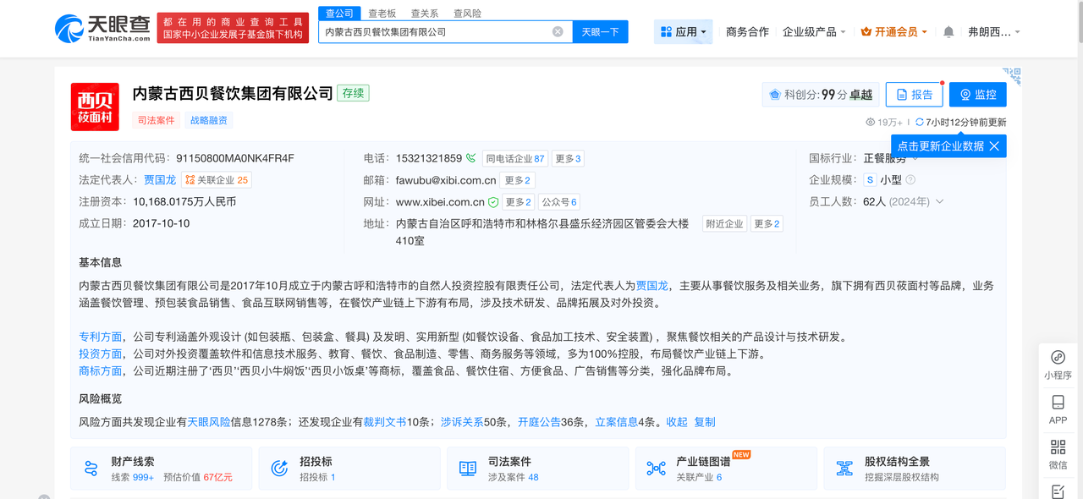Click the 天眼一下 search button
Image resolution: width=1083 pixels, height=499 pixels.
pyautogui.click(x=600, y=31)
